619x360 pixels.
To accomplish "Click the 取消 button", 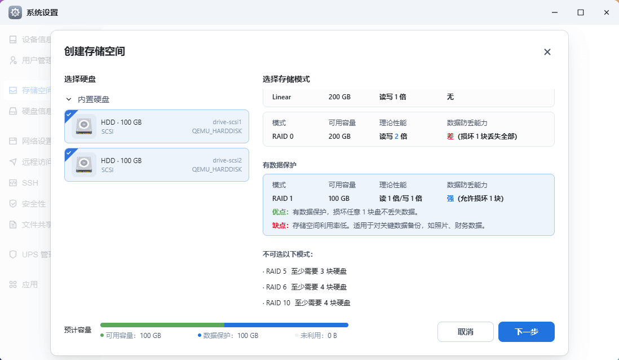I will point(465,332).
